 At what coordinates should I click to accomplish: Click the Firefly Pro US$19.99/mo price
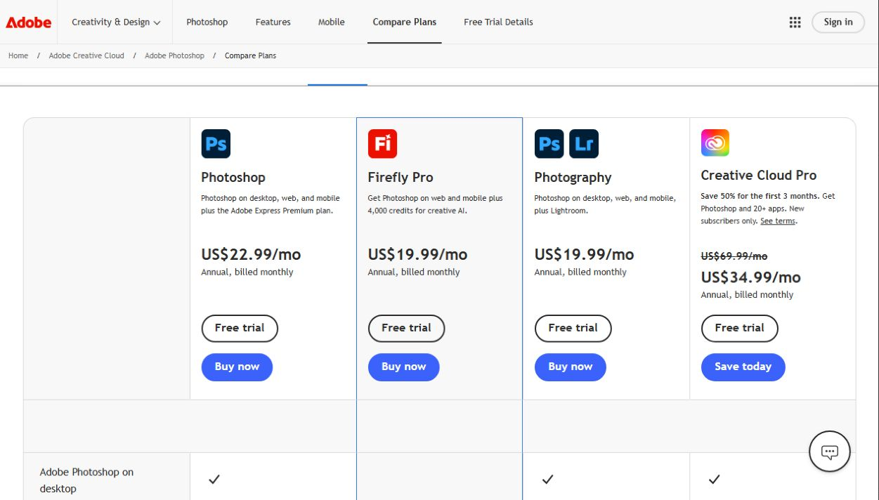click(417, 254)
